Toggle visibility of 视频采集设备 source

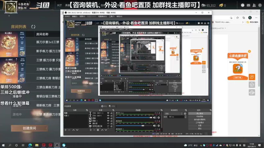point(108,126)
